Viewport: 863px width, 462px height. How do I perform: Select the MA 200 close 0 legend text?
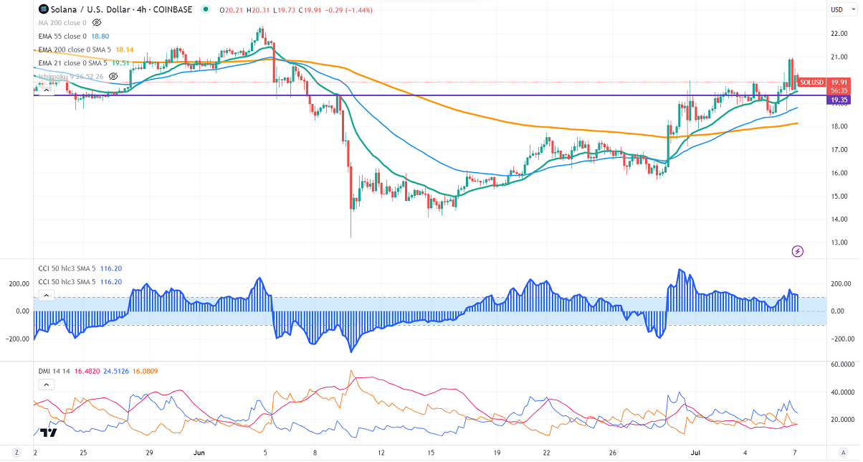click(62, 23)
